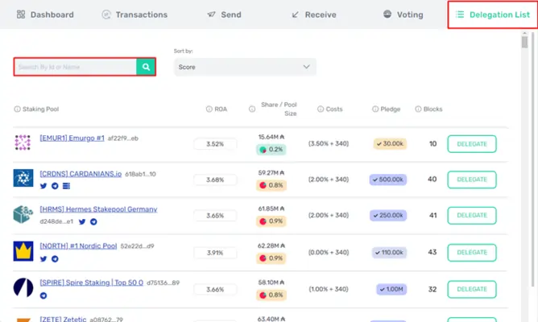Switch to the Transactions tab

134,14
